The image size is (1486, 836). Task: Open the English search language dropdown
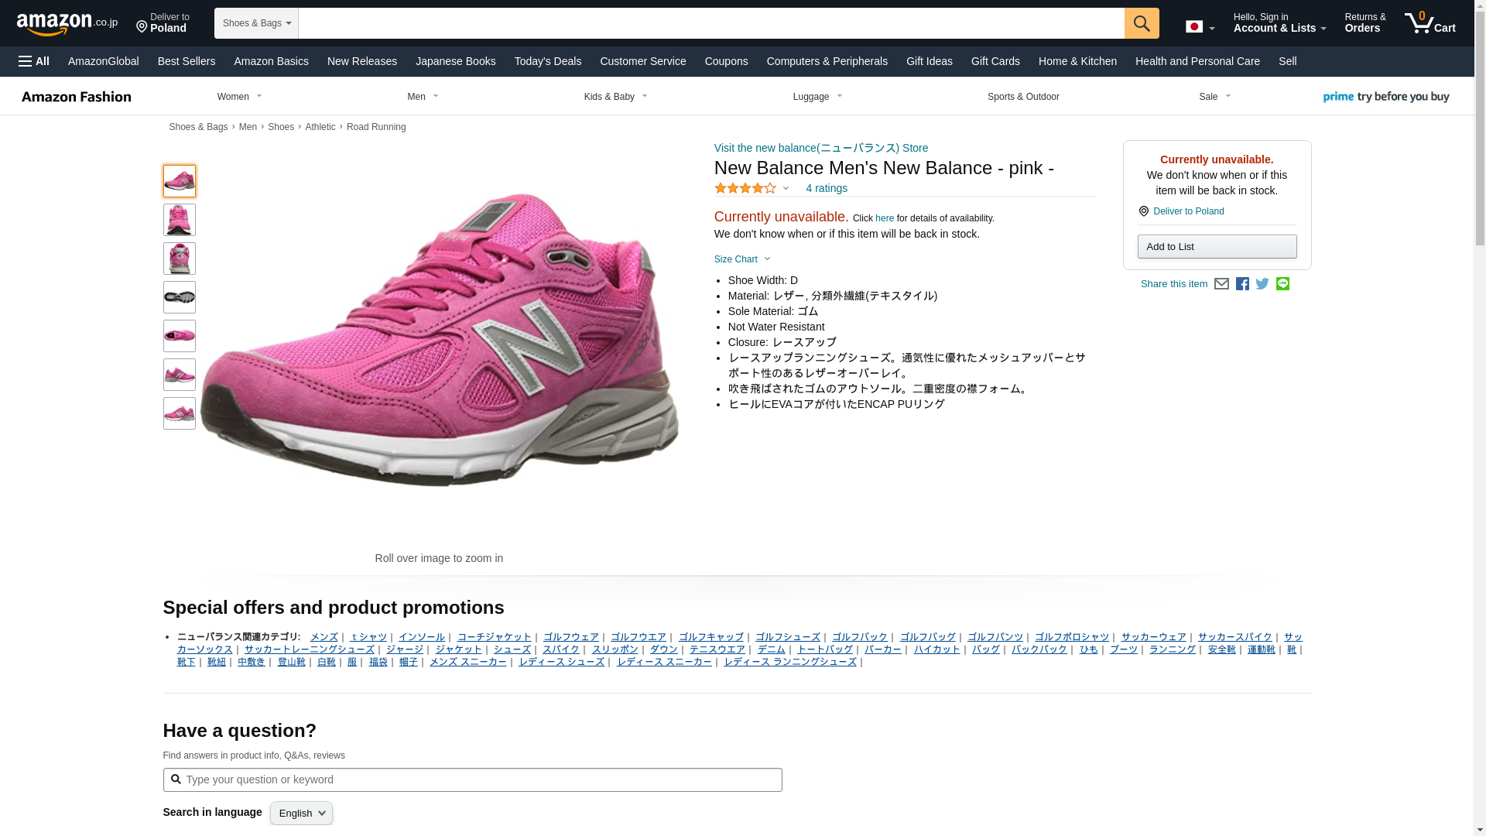click(301, 813)
